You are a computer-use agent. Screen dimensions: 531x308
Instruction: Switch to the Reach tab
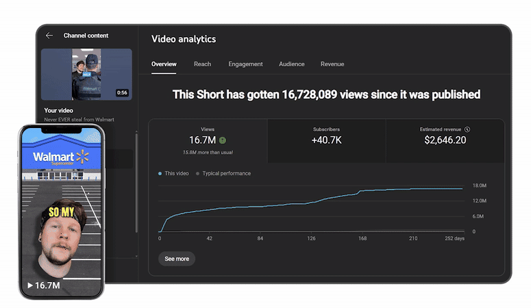[x=203, y=64]
